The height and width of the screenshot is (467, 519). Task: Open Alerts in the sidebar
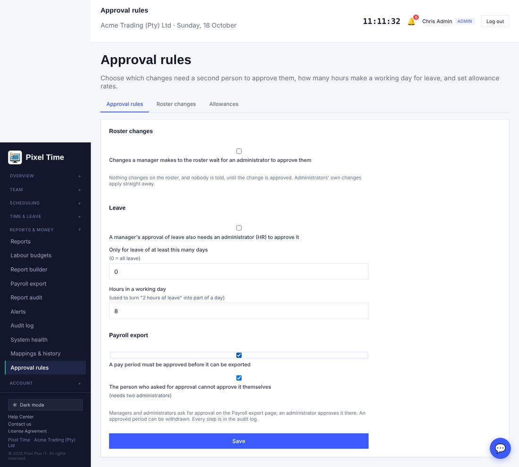(45, 312)
